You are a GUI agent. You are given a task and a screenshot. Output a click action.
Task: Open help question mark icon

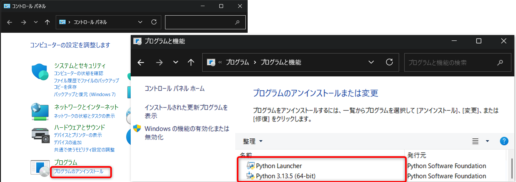click(504, 141)
